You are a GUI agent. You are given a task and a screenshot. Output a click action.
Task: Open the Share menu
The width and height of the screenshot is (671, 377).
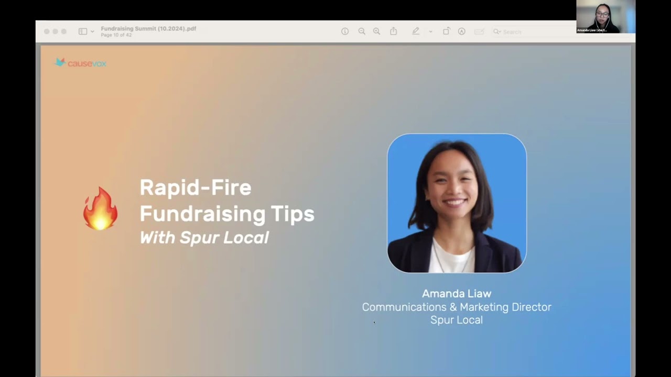coord(393,31)
